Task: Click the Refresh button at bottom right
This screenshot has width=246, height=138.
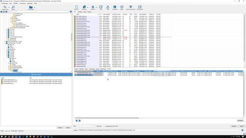Action: point(234,126)
